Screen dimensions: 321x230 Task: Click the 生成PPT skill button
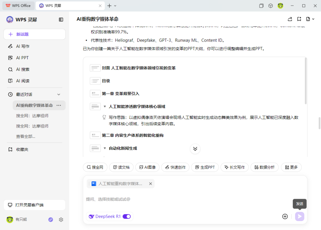pyautogui.click(x=205, y=167)
